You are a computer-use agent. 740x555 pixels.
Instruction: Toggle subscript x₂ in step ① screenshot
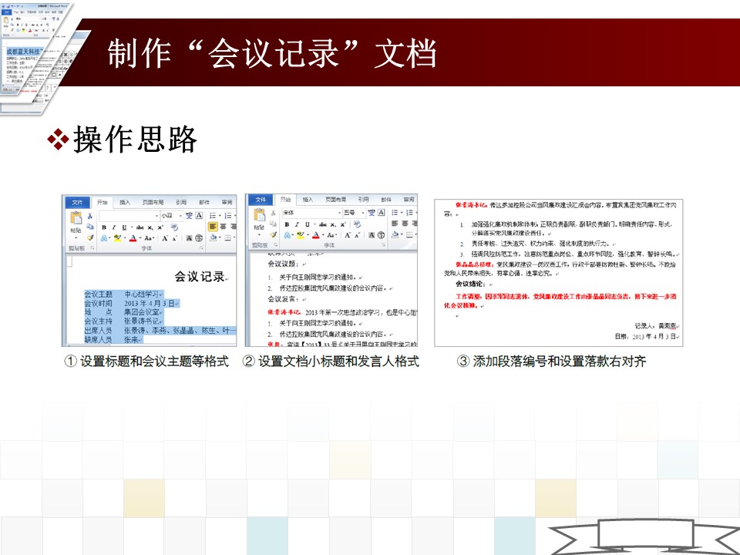tap(150, 227)
